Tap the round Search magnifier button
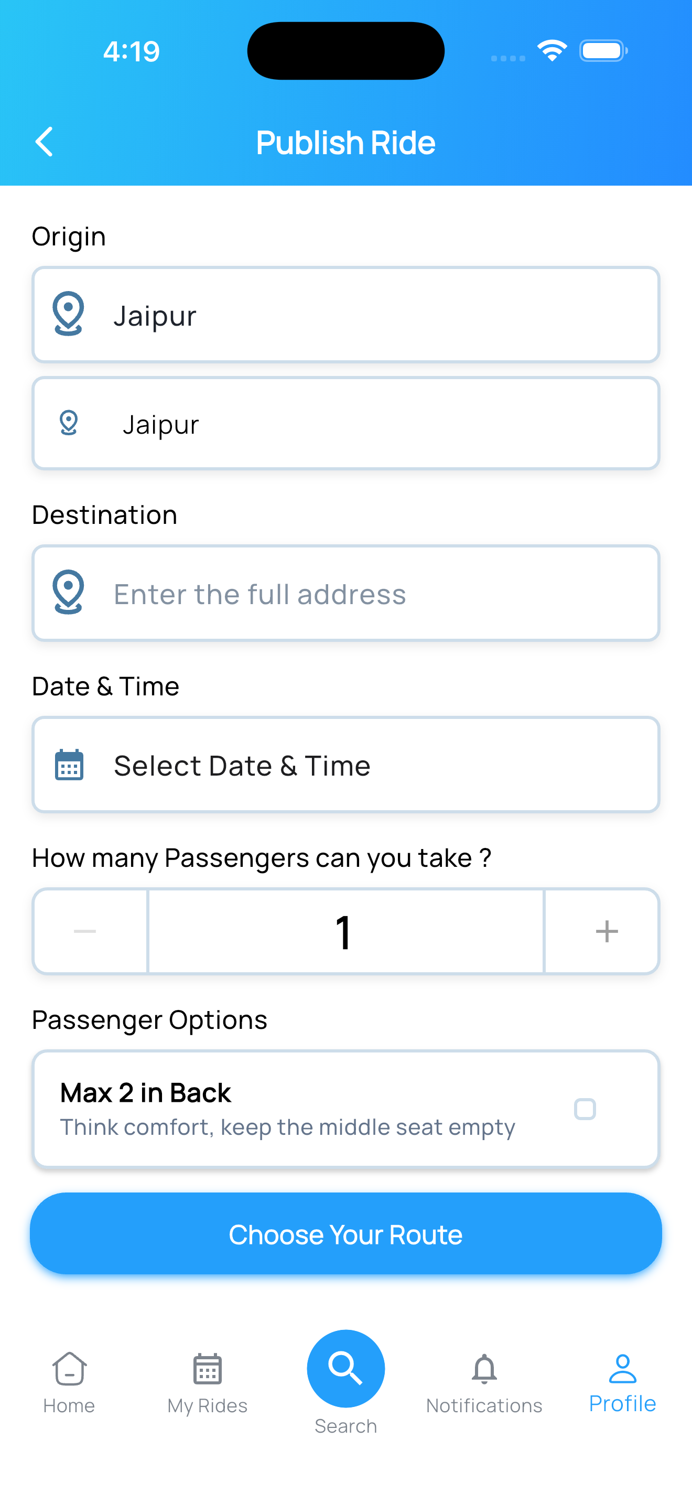The image size is (692, 1504). (345, 1368)
